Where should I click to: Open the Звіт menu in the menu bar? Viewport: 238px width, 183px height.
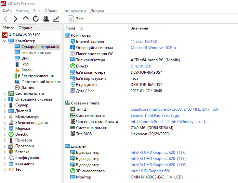pyautogui.click(x=37, y=11)
